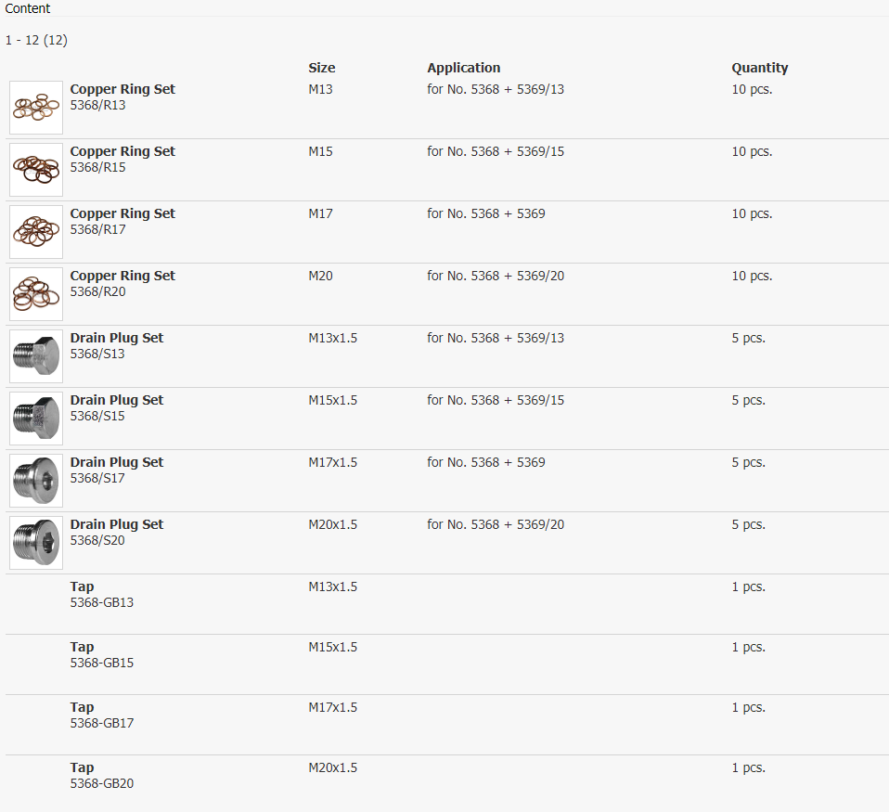Select the Content section heading

pyautogui.click(x=27, y=8)
